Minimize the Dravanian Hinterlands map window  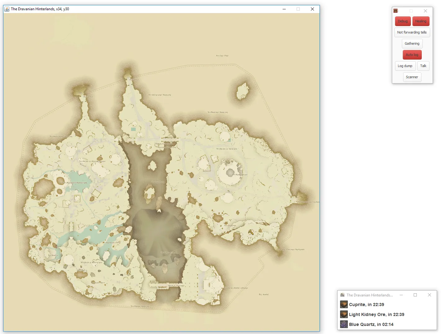pos(284,9)
